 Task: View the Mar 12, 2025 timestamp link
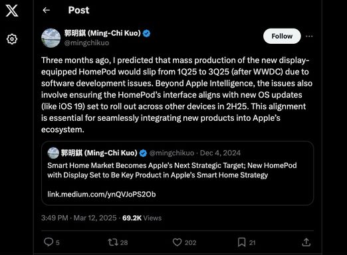pyautogui.click(x=79, y=218)
